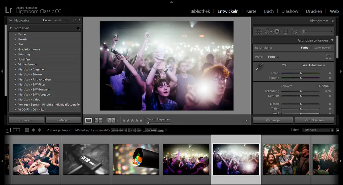Open the Profil Farbe dropdown
Viewport: 343px width, 185px height.
(x=273, y=57)
